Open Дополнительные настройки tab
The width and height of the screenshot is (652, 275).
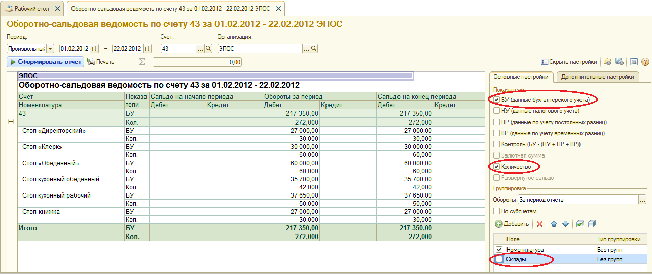click(x=597, y=77)
